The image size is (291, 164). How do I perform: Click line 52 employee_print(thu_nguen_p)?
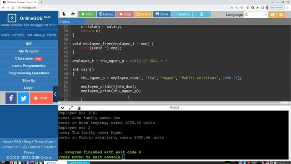point(111,91)
